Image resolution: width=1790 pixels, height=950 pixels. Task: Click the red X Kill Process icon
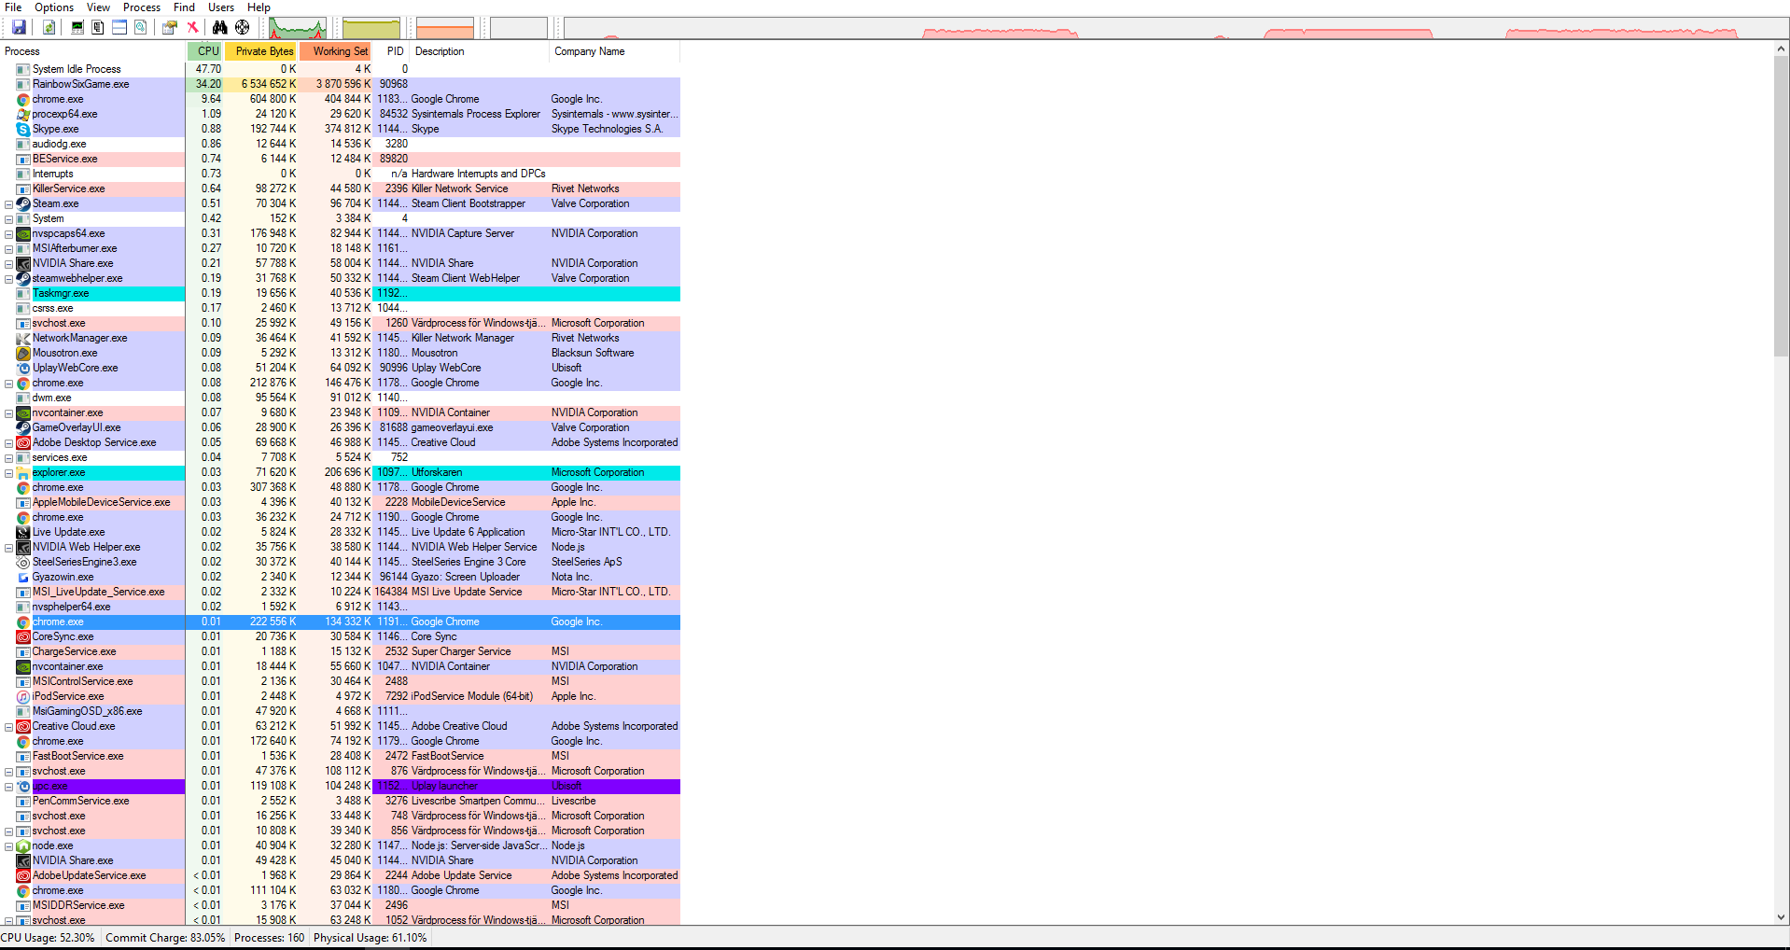pyautogui.click(x=192, y=27)
